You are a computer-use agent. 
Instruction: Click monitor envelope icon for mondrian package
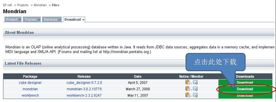(x=195, y=89)
